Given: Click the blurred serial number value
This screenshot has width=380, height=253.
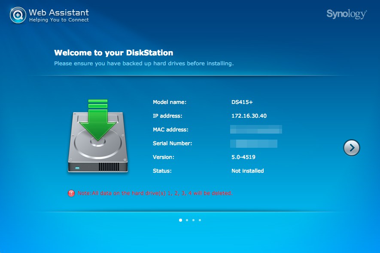Looking at the screenshot, I should (254, 143).
